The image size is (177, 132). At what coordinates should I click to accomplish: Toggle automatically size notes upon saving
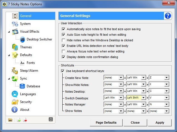(x=63, y=29)
